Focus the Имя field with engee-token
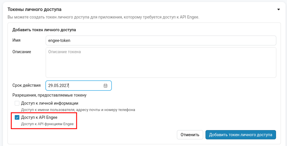Image resolution: width=287 pixels, height=146 pixels. pyautogui.click(x=161, y=40)
